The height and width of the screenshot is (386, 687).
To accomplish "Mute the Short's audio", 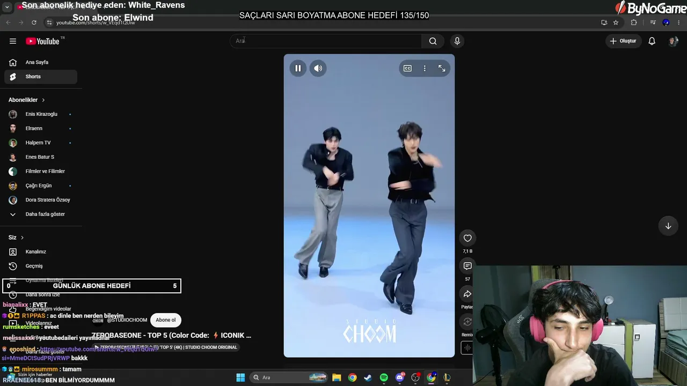I will coord(318,68).
